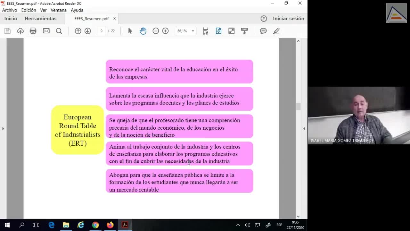Screen dimensions: 410x231
Task: Click the page number field
Action: (102, 31)
